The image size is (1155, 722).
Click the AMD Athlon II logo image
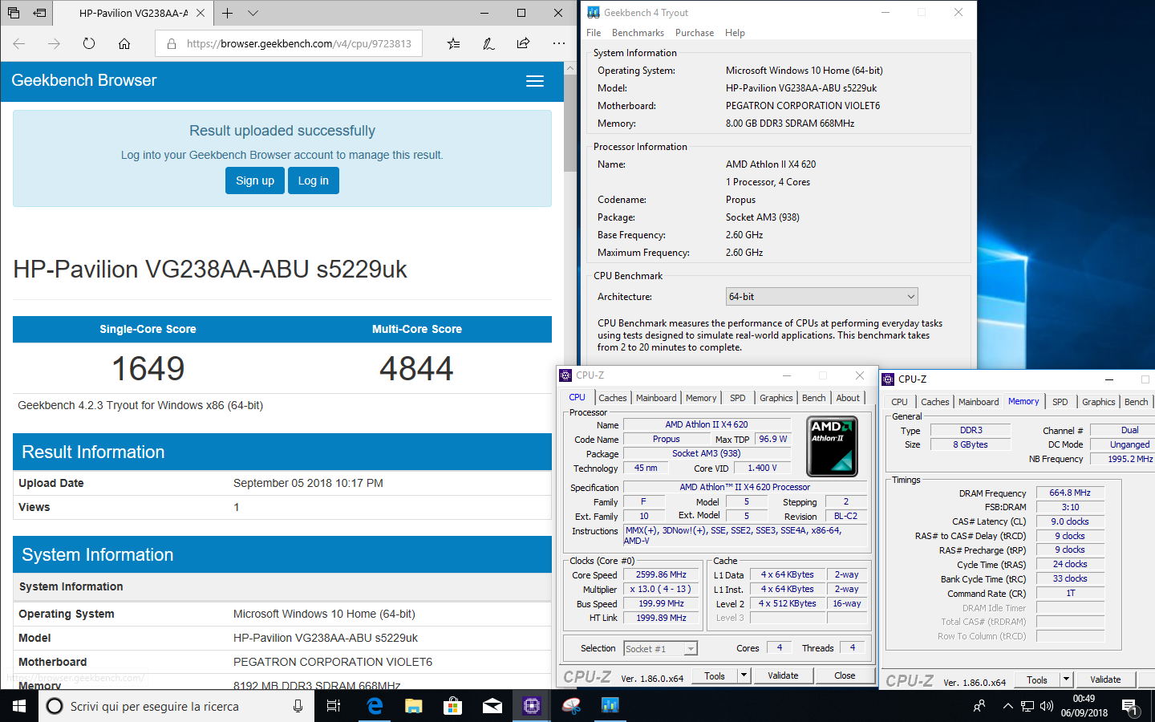[x=833, y=447]
